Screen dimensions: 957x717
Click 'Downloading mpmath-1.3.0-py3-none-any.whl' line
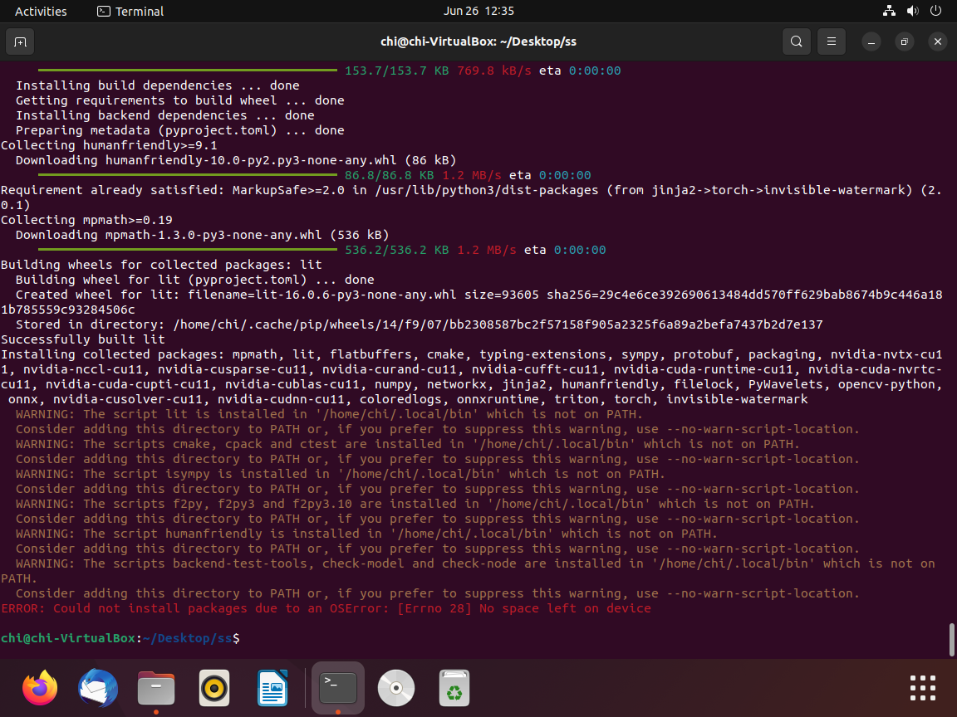202,236
